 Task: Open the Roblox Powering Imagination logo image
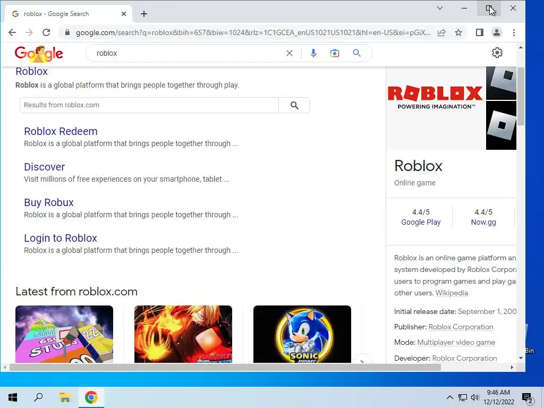(436, 108)
